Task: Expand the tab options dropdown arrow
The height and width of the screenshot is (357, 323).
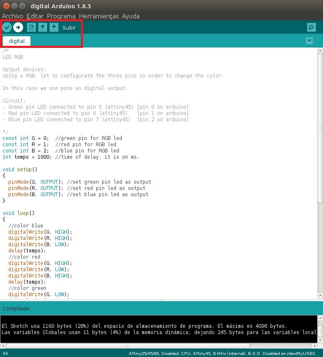Action: tap(309, 41)
